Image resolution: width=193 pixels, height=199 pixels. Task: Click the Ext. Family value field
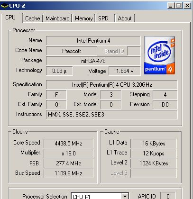pos(56,105)
